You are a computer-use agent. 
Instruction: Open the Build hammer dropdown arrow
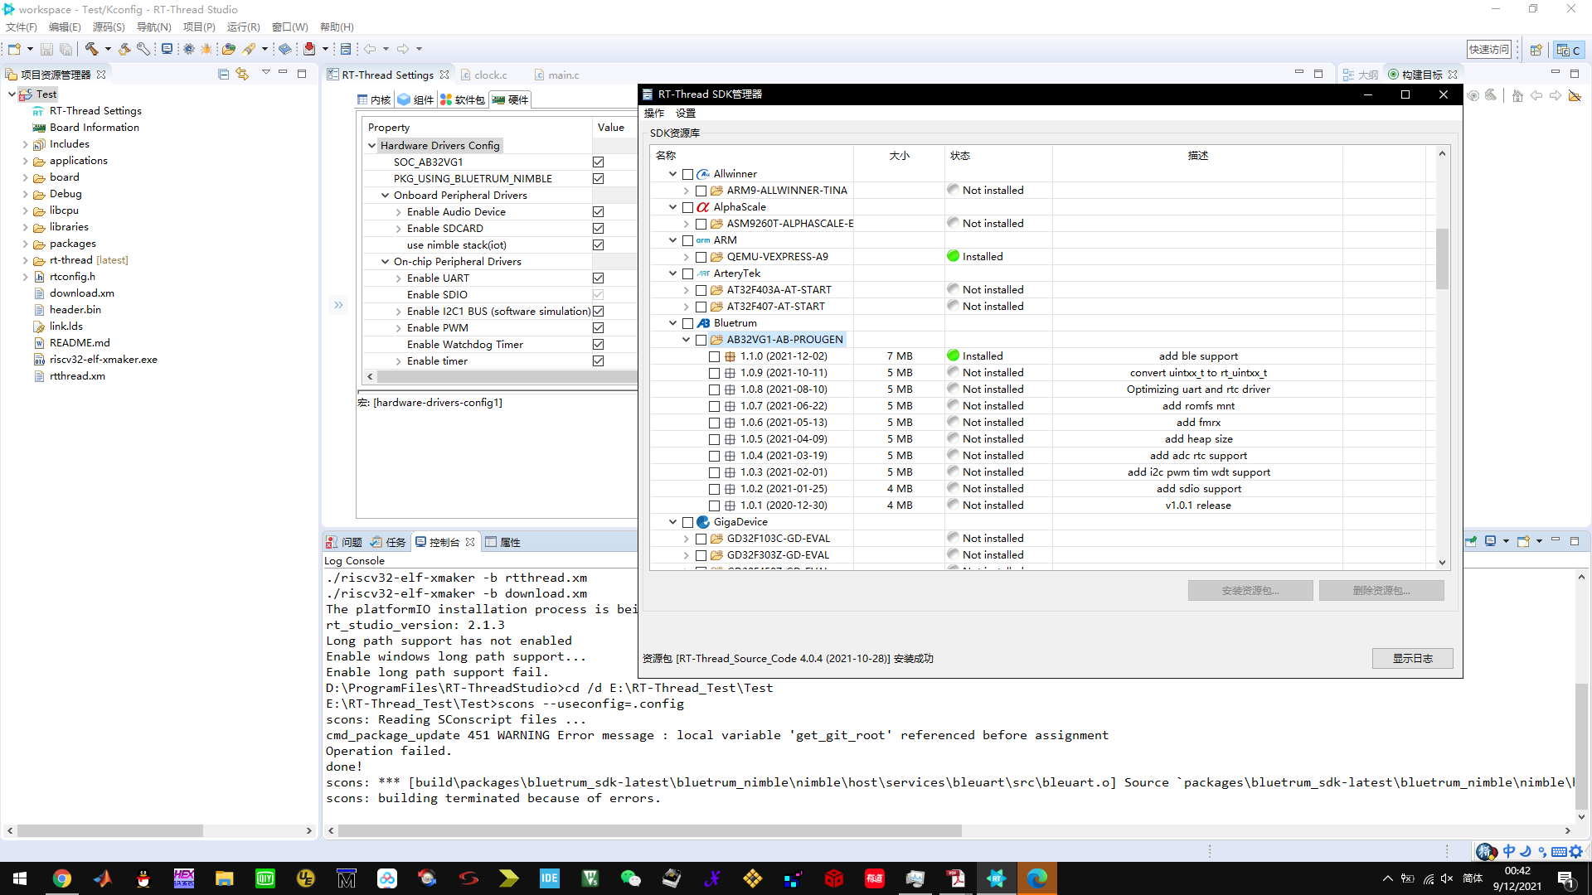(108, 49)
